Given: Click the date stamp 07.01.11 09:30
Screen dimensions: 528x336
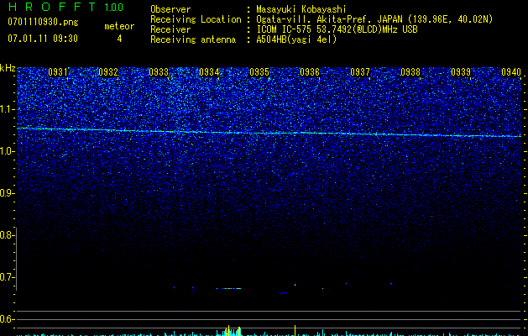Looking at the screenshot, I should click(43, 39).
